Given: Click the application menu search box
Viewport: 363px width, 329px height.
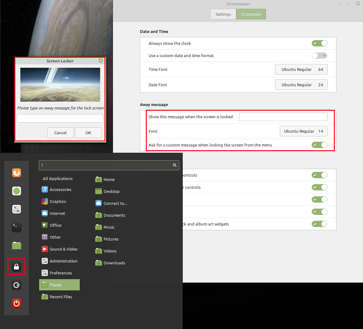Looking at the screenshot, I should (x=109, y=165).
